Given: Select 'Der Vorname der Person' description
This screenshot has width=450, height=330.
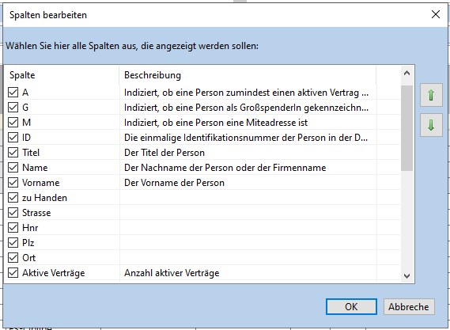Looking at the screenshot, I should point(174,183).
